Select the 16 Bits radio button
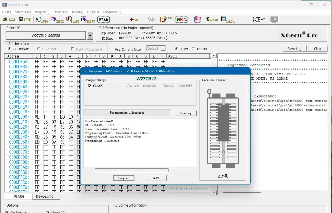 click(x=193, y=49)
